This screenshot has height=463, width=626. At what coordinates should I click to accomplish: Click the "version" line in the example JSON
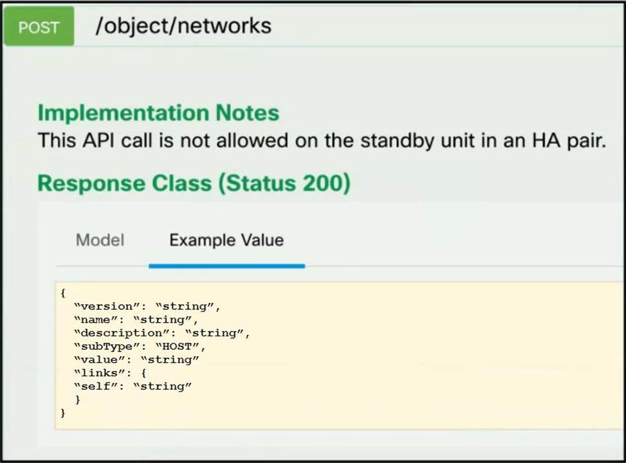(147, 306)
